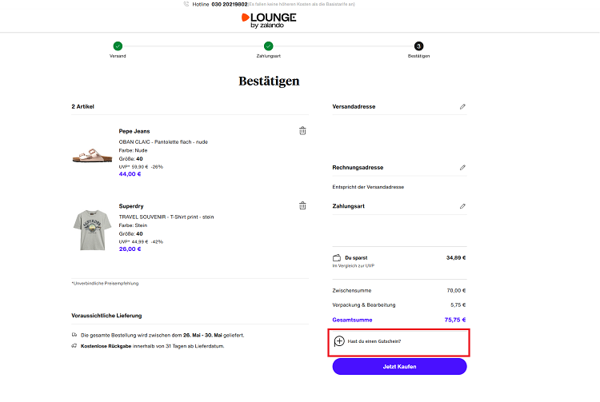Click 'Voraussichtliche Lieferung' heading
Screen dimensions: 600x402
pyautogui.click(x=106, y=316)
